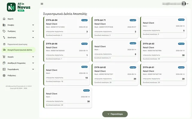Expand the Αγορές submenu chevron
The image size is (192, 119).
pos(33,57)
